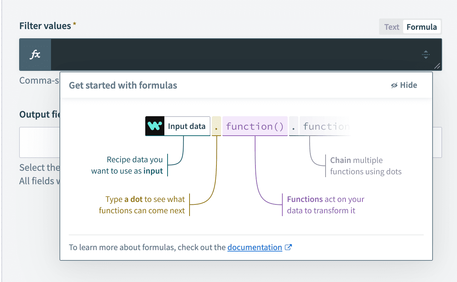Click the Functions act on your data caption
Image resolution: width=457 pixels, height=282 pixels.
pos(325,205)
